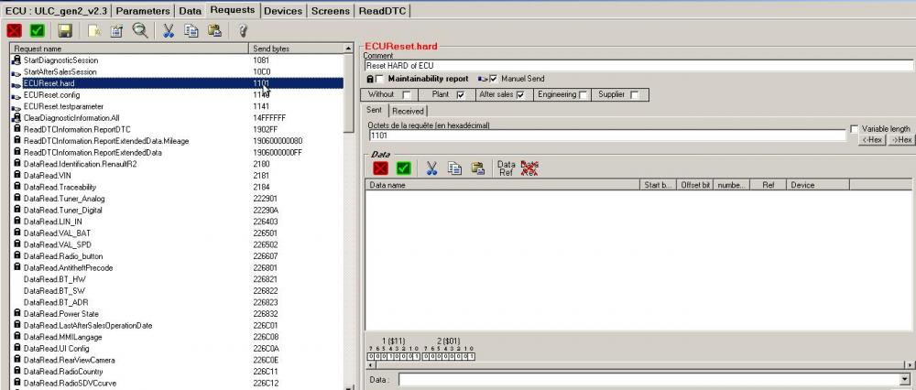916x390 pixels.
Task: Select the DataRead.RearViewCamera request
Action: (x=69, y=360)
